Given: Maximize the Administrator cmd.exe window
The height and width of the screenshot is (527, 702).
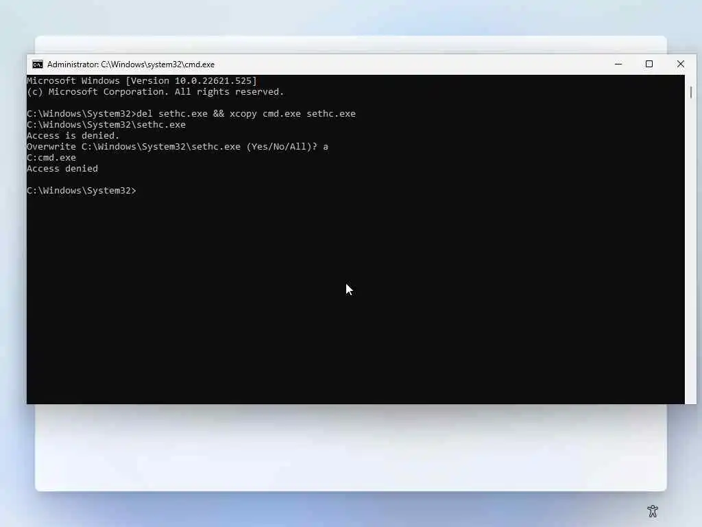Looking at the screenshot, I should point(649,64).
